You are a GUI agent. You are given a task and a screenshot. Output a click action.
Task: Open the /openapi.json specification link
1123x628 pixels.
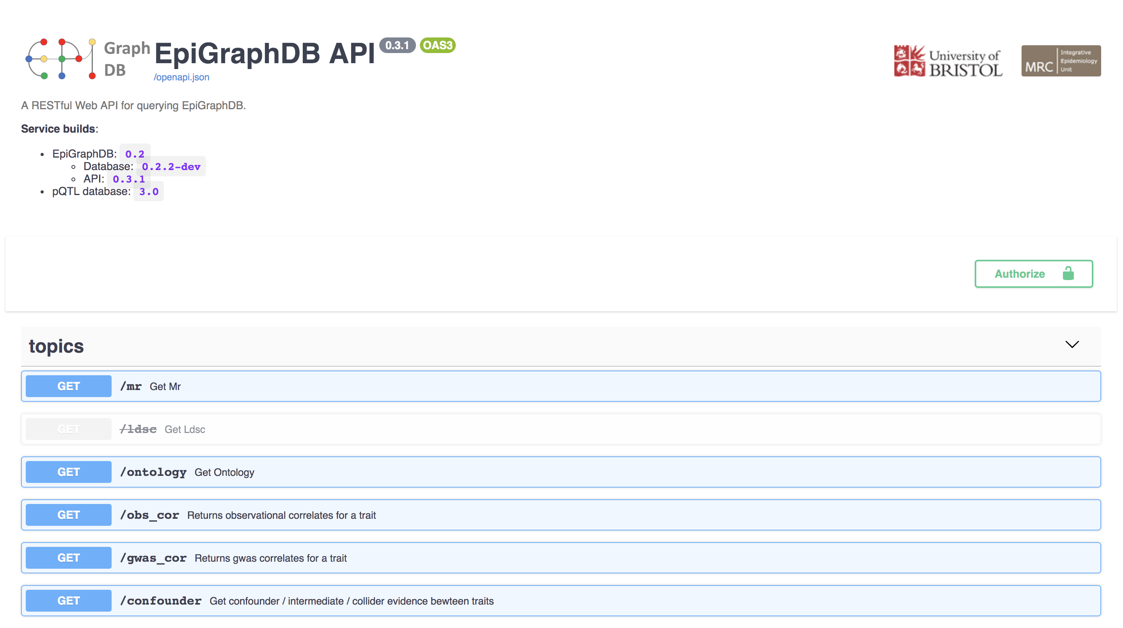(x=182, y=77)
